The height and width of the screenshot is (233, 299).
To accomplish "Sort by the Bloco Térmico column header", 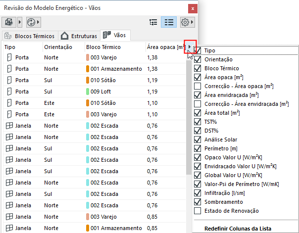I will (x=115, y=47).
